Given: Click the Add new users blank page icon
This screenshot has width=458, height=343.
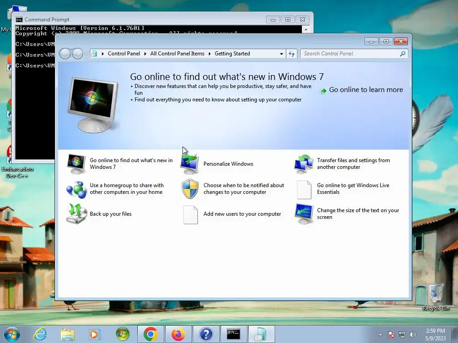Looking at the screenshot, I should coord(191,215).
